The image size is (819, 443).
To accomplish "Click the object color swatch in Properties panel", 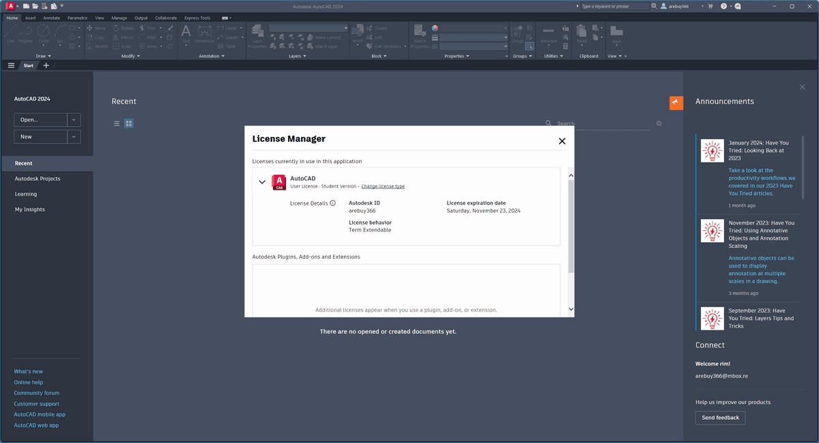I will tap(435, 28).
